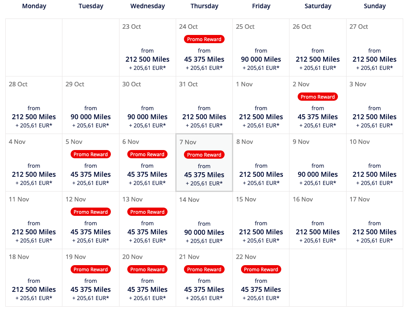Click the Promo Reward badge on 19 Nov

(91, 269)
